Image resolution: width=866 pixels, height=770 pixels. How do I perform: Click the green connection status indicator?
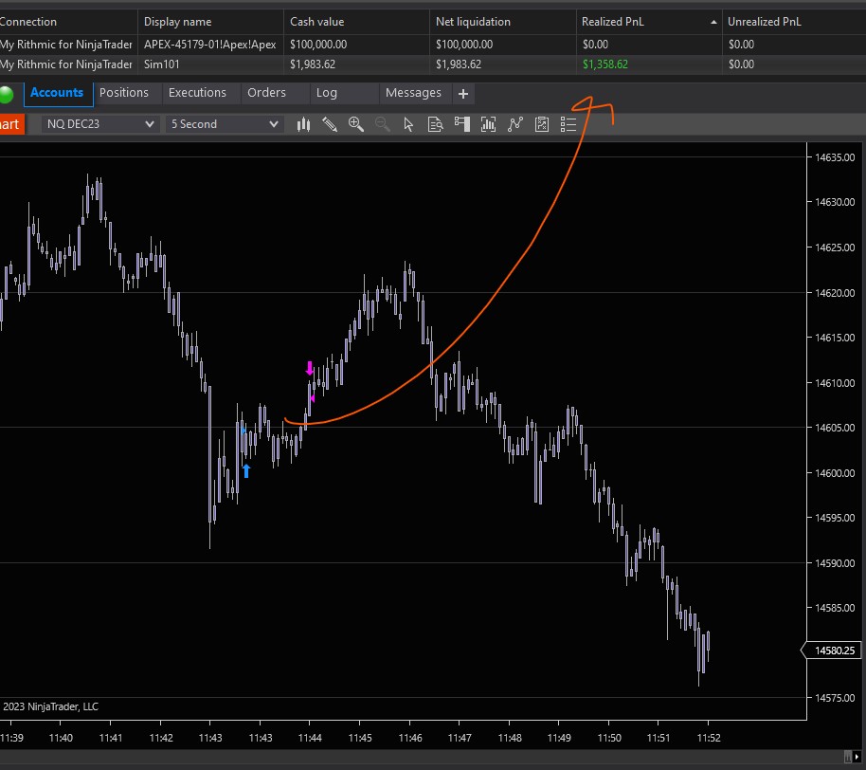[8, 94]
